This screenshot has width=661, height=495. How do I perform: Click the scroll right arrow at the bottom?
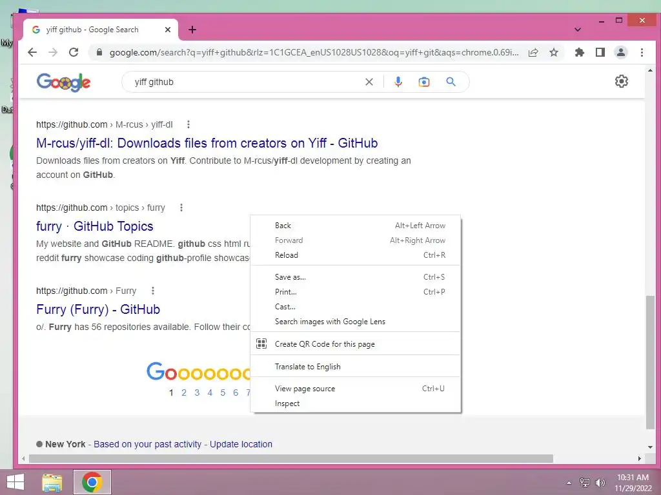click(x=640, y=458)
